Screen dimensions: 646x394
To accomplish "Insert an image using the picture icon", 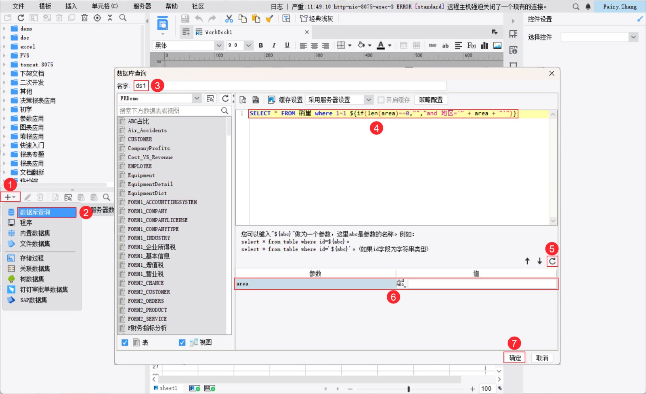I will 497,45.
